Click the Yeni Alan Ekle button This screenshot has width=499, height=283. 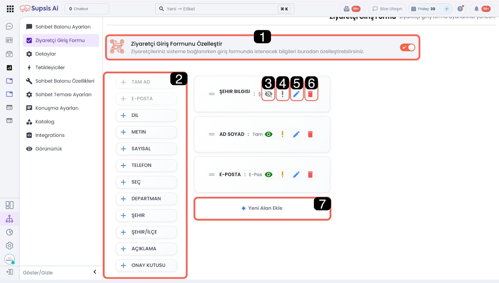(262, 208)
